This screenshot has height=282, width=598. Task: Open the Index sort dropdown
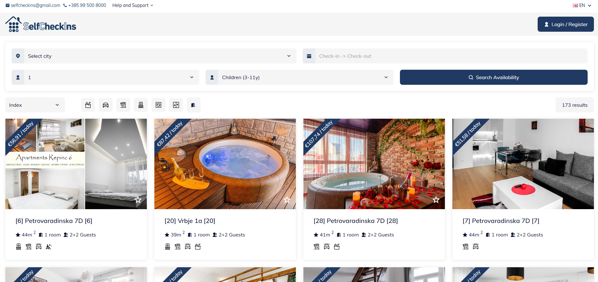pyautogui.click(x=35, y=105)
